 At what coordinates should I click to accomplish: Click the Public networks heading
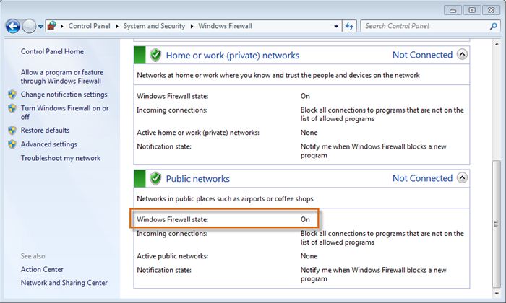point(197,179)
